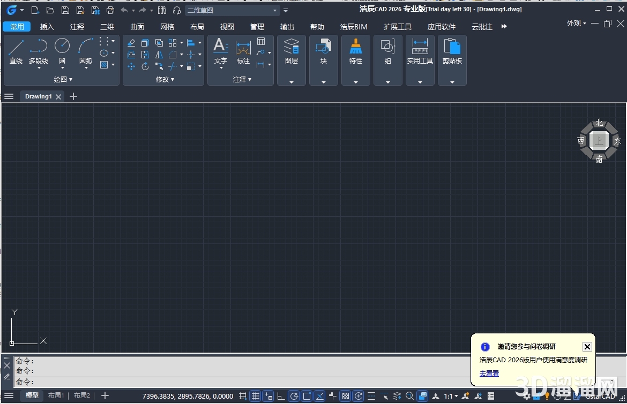Screen dimensions: 627x404
Task: Open the 外观 appearance dropdown
Action: [576, 23]
